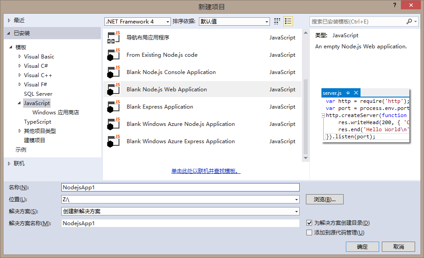Click the 名称 input field with NodejsApp1

(x=180, y=188)
